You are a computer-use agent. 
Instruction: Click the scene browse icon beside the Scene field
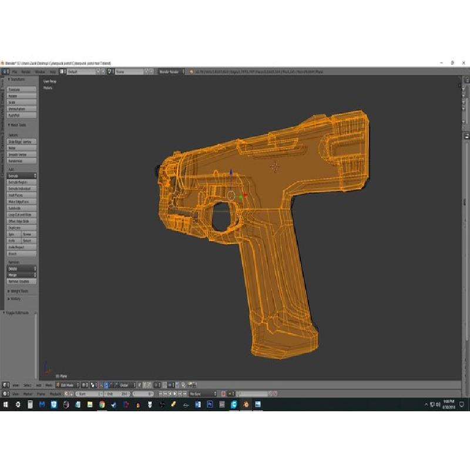(x=111, y=72)
